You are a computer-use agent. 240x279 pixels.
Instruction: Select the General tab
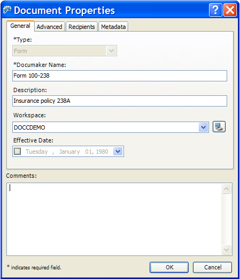pos(20,26)
